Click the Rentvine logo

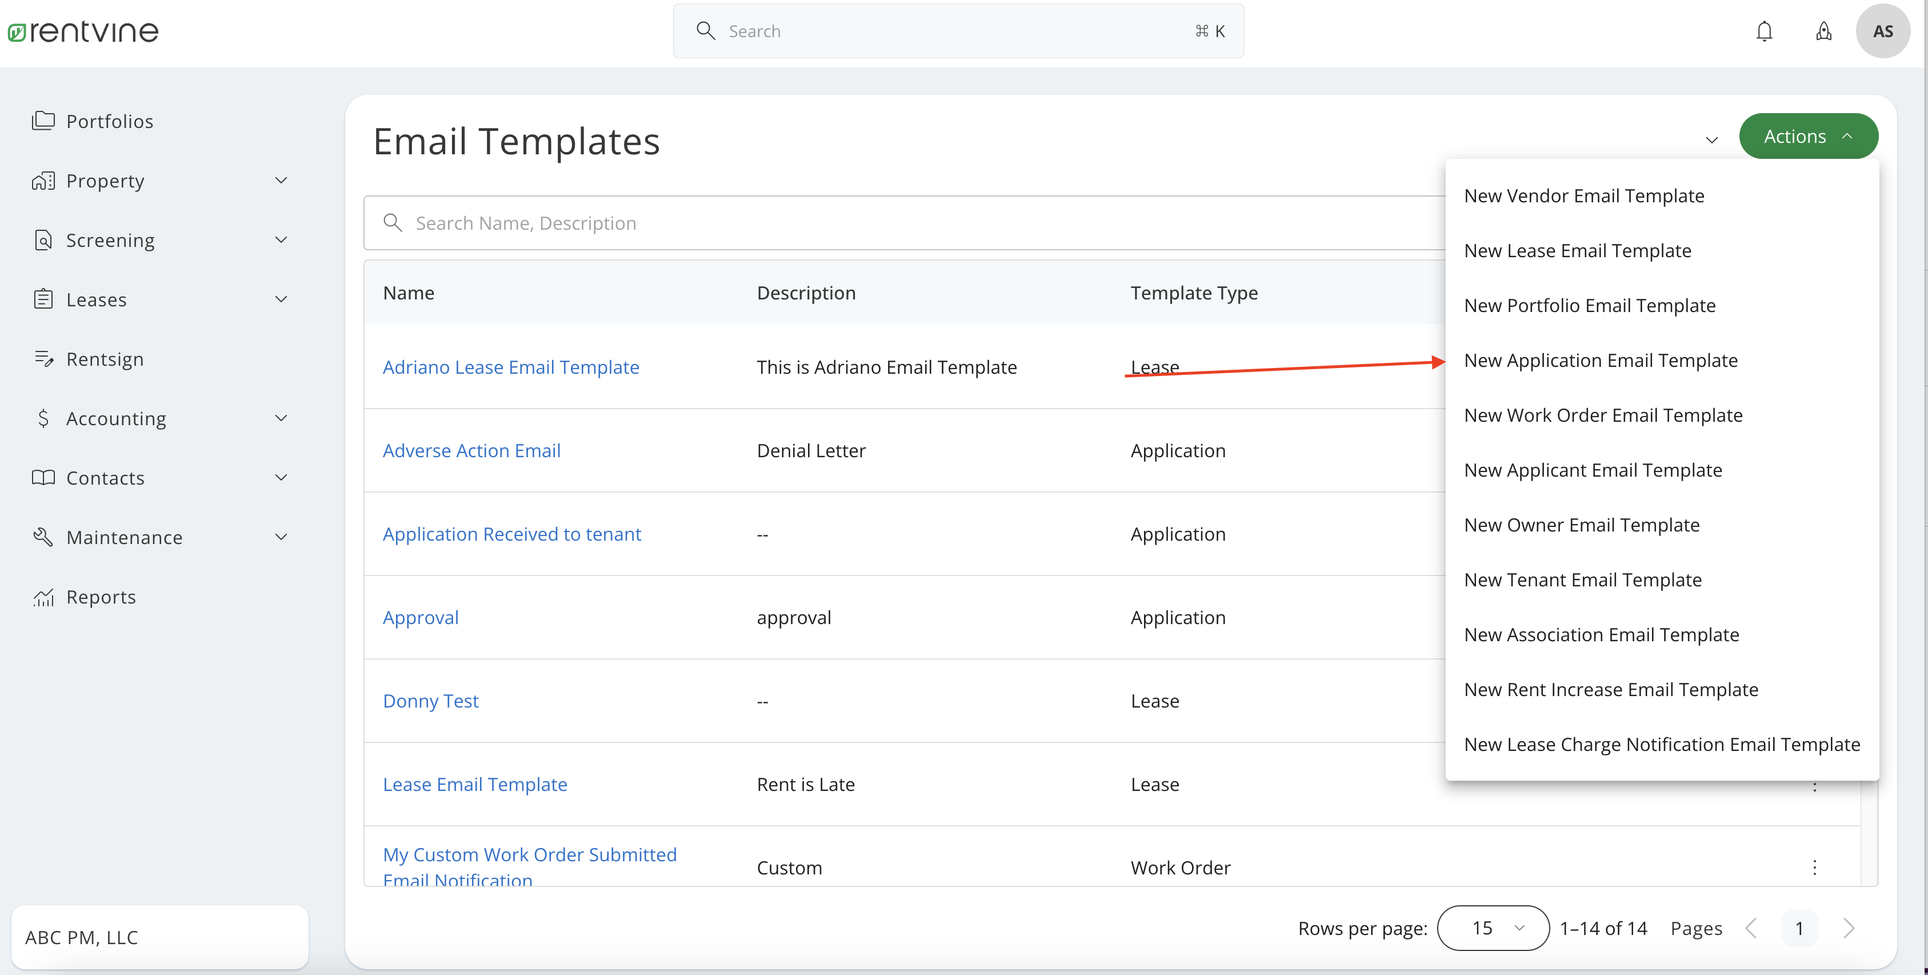point(83,31)
